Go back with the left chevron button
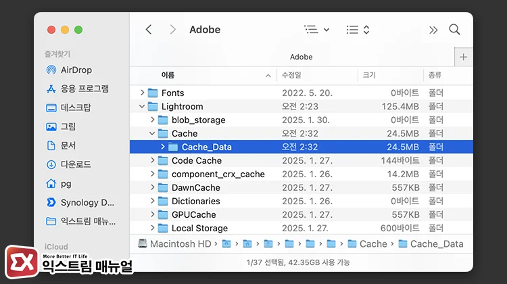This screenshot has height=284, width=507. coord(149,30)
